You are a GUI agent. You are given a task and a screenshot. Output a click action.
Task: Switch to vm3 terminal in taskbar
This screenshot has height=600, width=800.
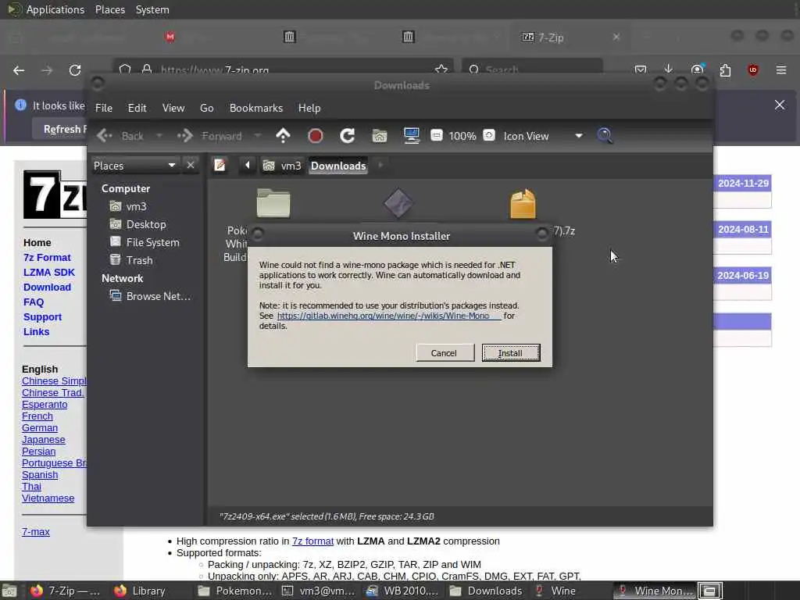(x=319, y=591)
